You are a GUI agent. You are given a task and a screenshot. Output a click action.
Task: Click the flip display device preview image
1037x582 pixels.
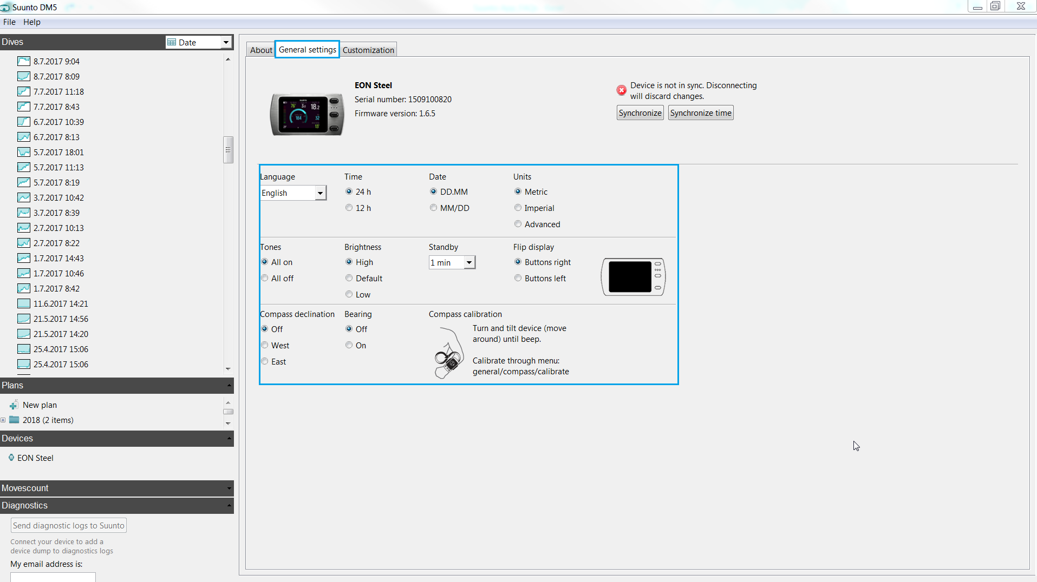(x=633, y=276)
